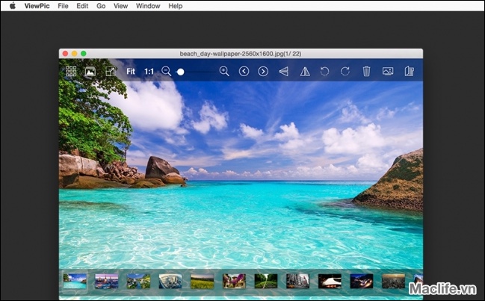Open the Window menu

pyautogui.click(x=148, y=6)
